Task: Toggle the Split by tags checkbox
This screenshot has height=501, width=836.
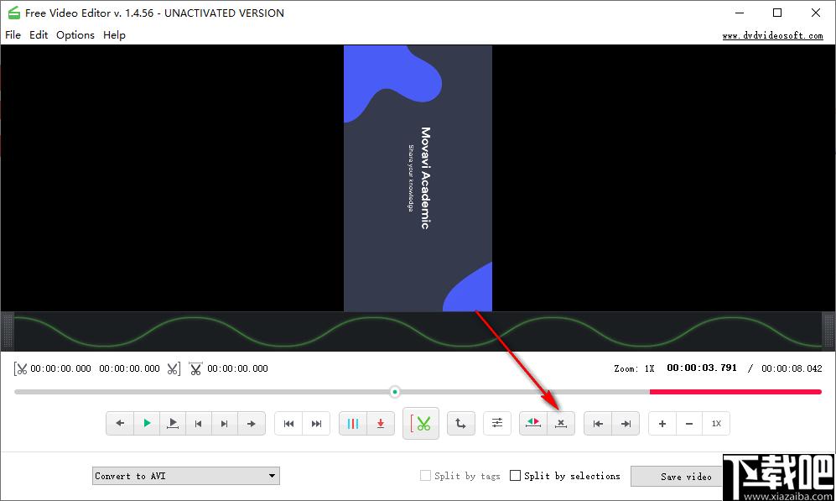Action: 425,475
